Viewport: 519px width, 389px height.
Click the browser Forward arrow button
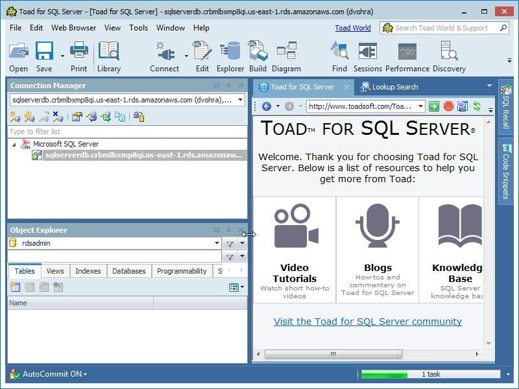289,106
